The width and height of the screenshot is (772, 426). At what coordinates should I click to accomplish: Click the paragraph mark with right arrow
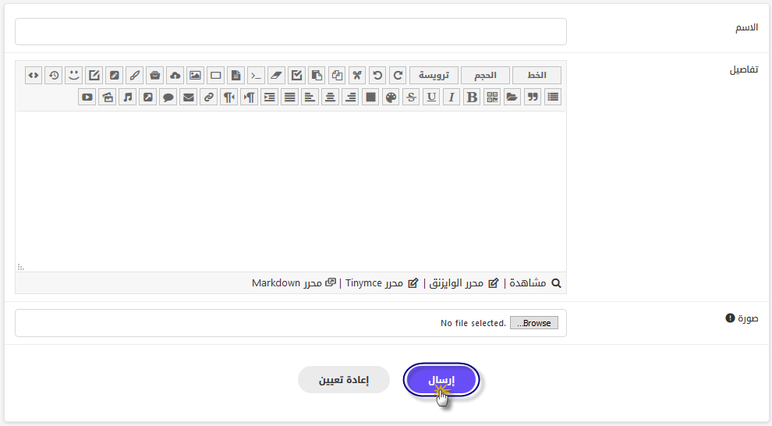(x=249, y=97)
